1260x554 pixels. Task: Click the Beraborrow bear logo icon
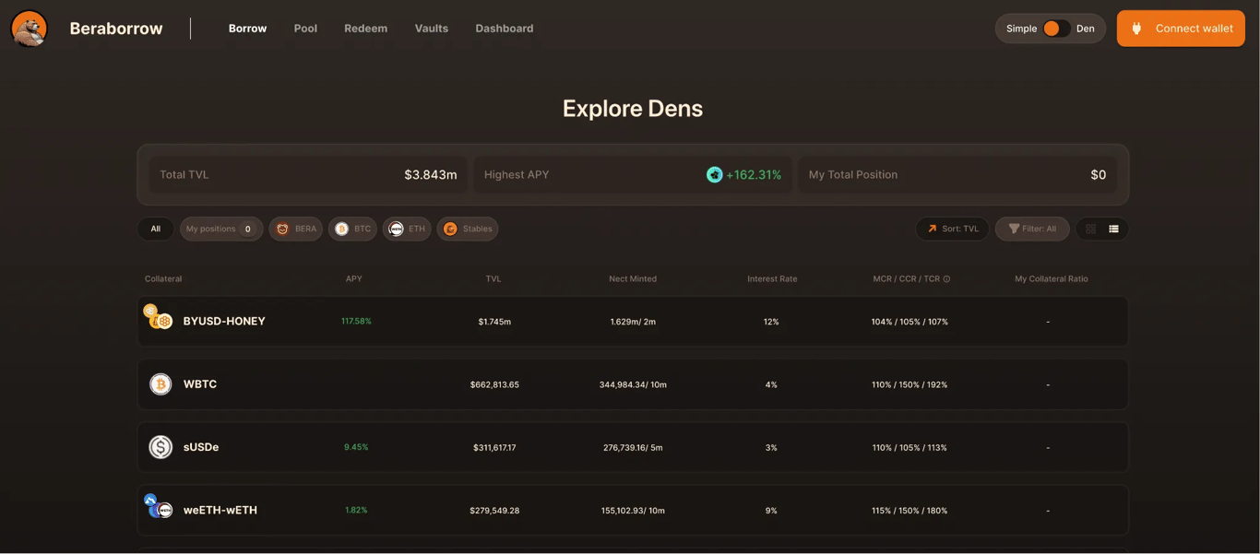(30, 29)
